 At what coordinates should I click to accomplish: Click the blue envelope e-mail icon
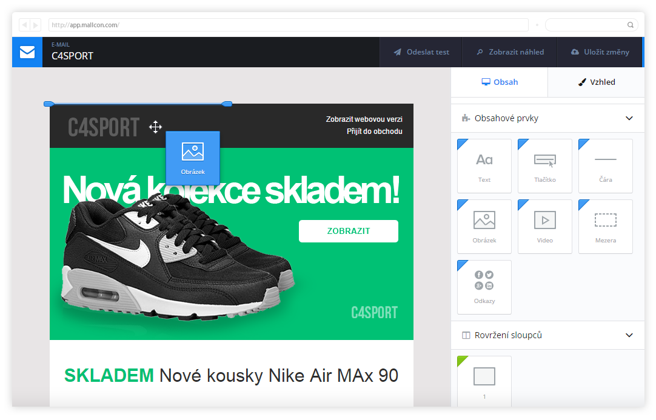coord(27,52)
